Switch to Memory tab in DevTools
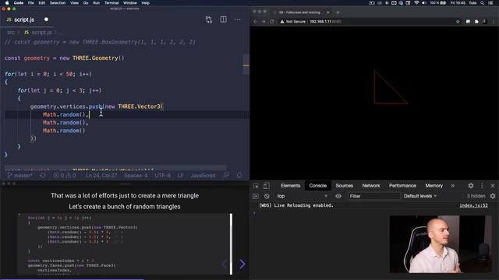 [x=434, y=186]
